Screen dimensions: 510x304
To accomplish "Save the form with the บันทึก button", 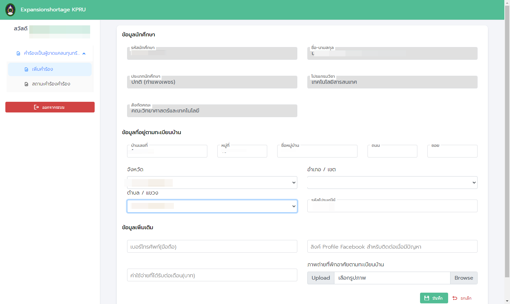I will (x=434, y=298).
